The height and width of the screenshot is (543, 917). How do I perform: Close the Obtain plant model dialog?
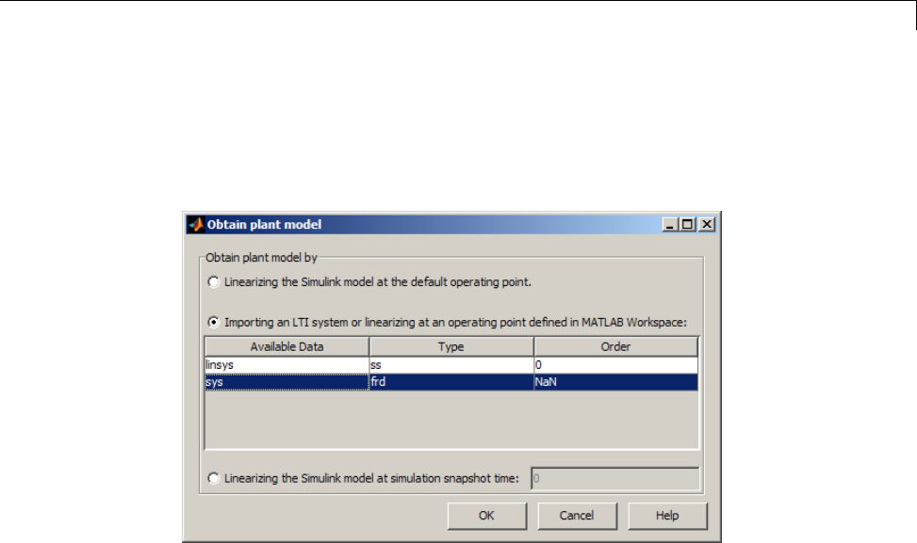707,224
